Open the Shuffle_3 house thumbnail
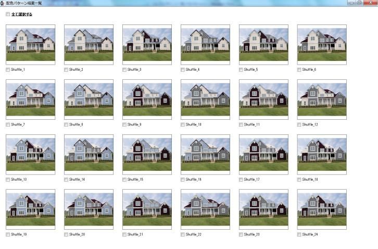The width and height of the screenshot is (378, 249). click(147, 45)
